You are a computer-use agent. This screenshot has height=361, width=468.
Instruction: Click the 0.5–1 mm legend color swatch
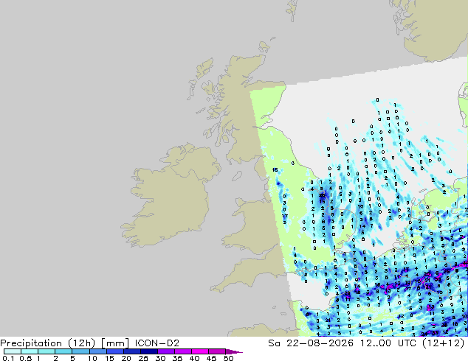[x=30, y=351]
